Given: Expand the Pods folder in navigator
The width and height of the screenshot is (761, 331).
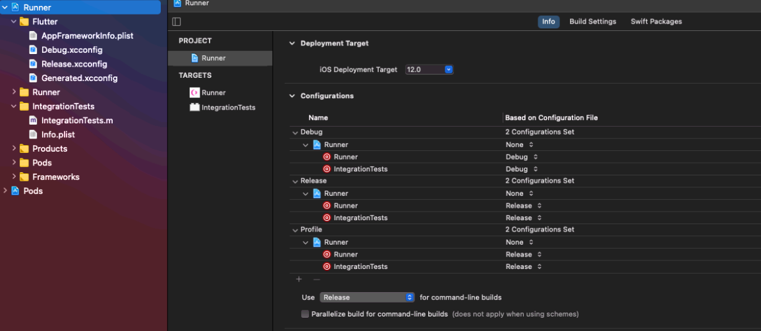Looking at the screenshot, I should 14,163.
